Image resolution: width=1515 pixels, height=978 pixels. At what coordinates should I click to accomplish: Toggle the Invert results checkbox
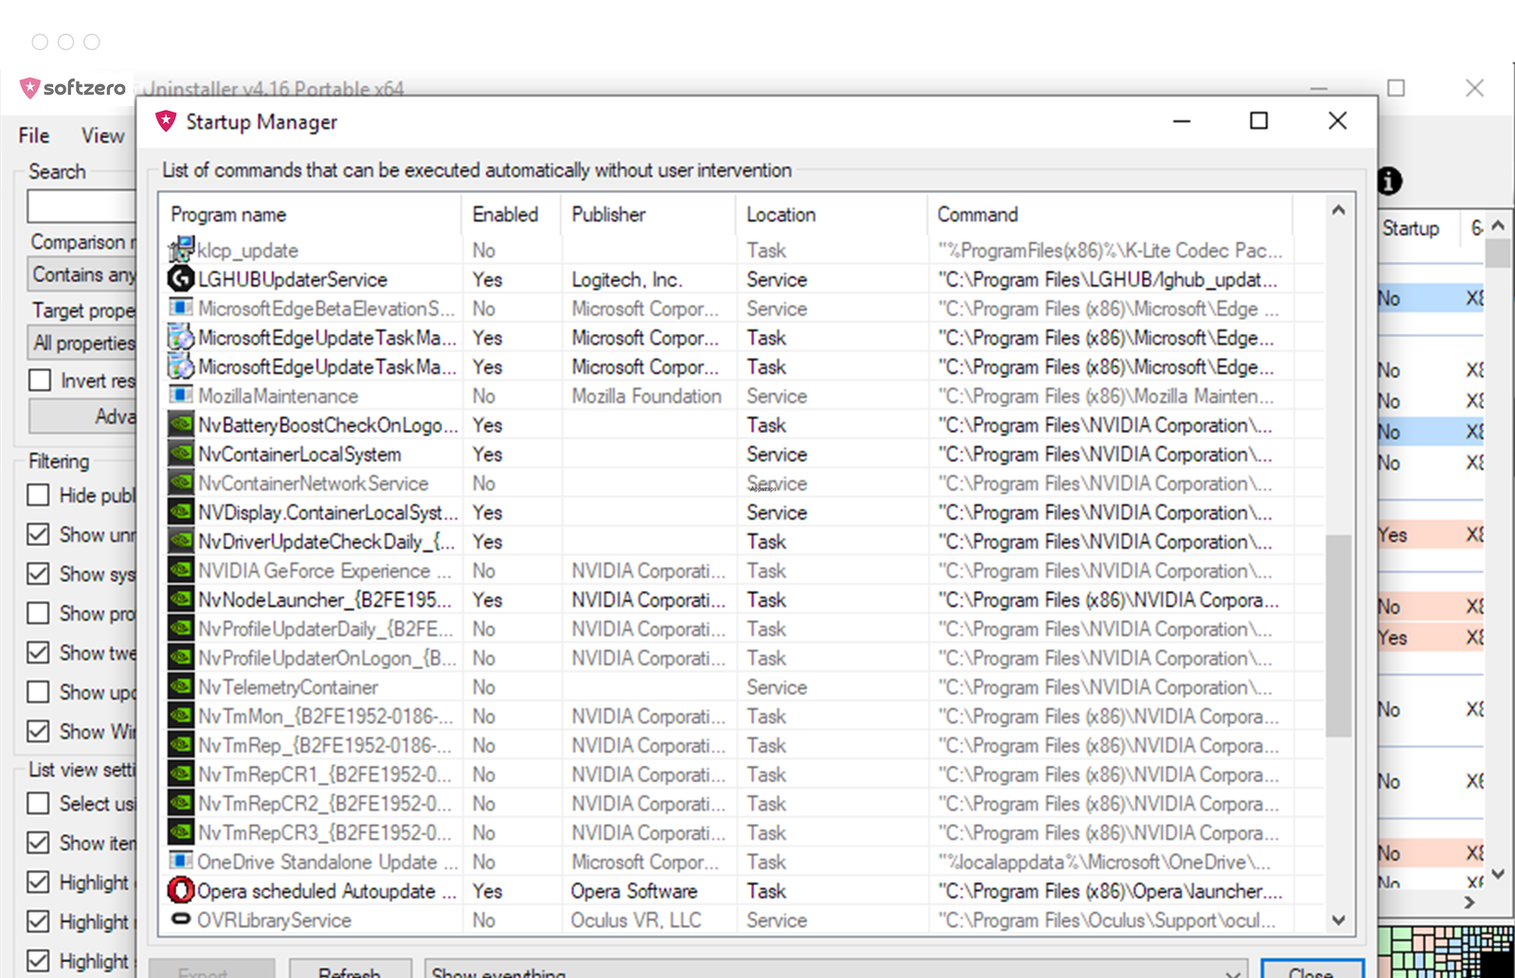[x=40, y=381]
